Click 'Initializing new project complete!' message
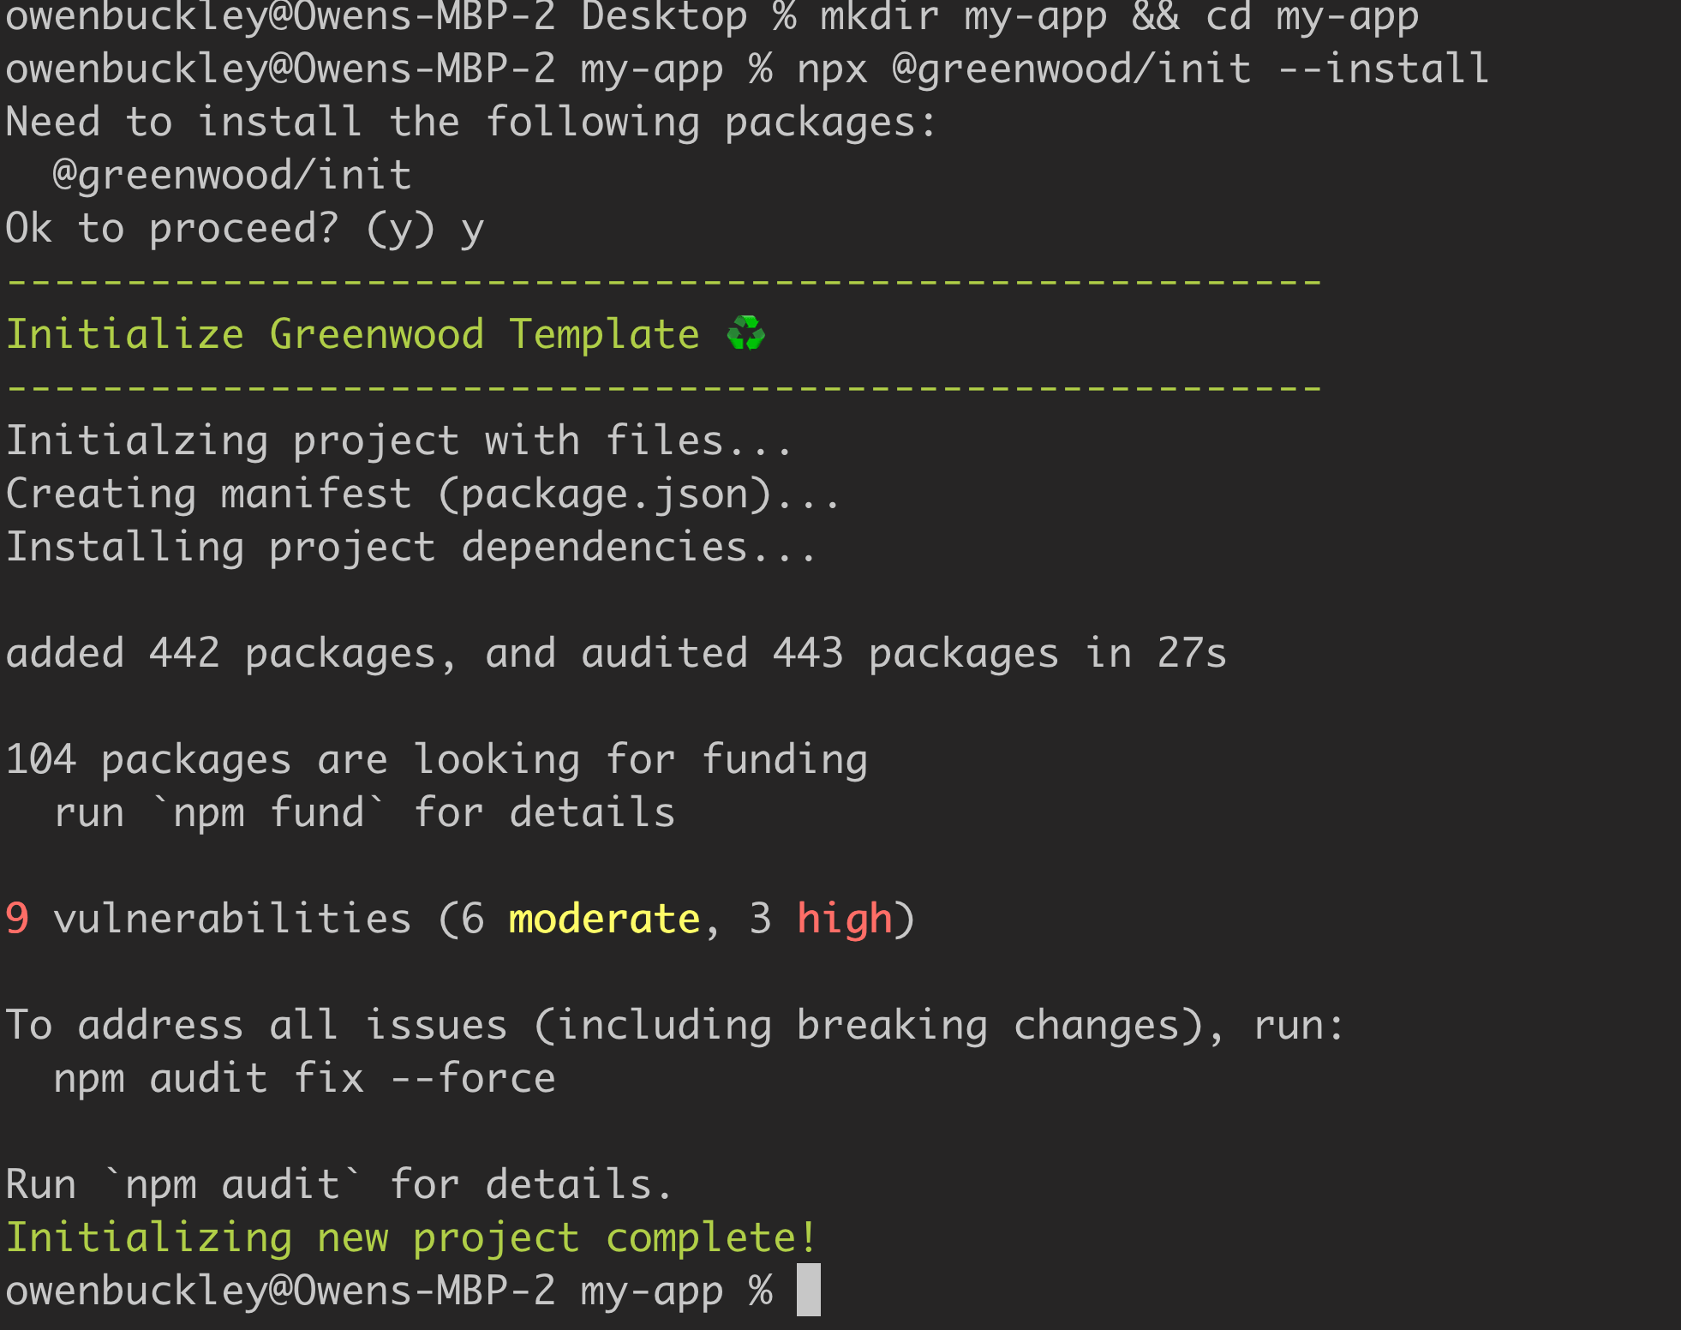This screenshot has width=1681, height=1330. 411,1237
